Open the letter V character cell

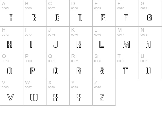(12, 92)
